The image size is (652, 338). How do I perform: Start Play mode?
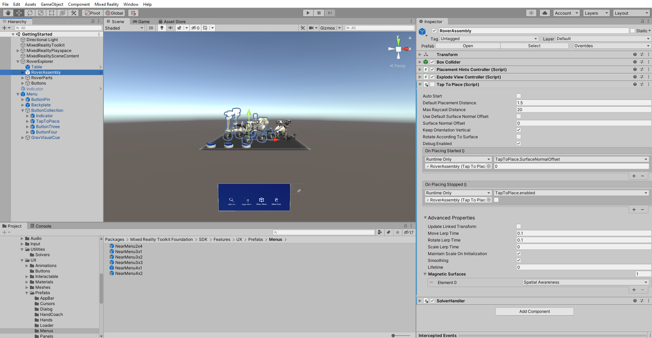tap(308, 13)
